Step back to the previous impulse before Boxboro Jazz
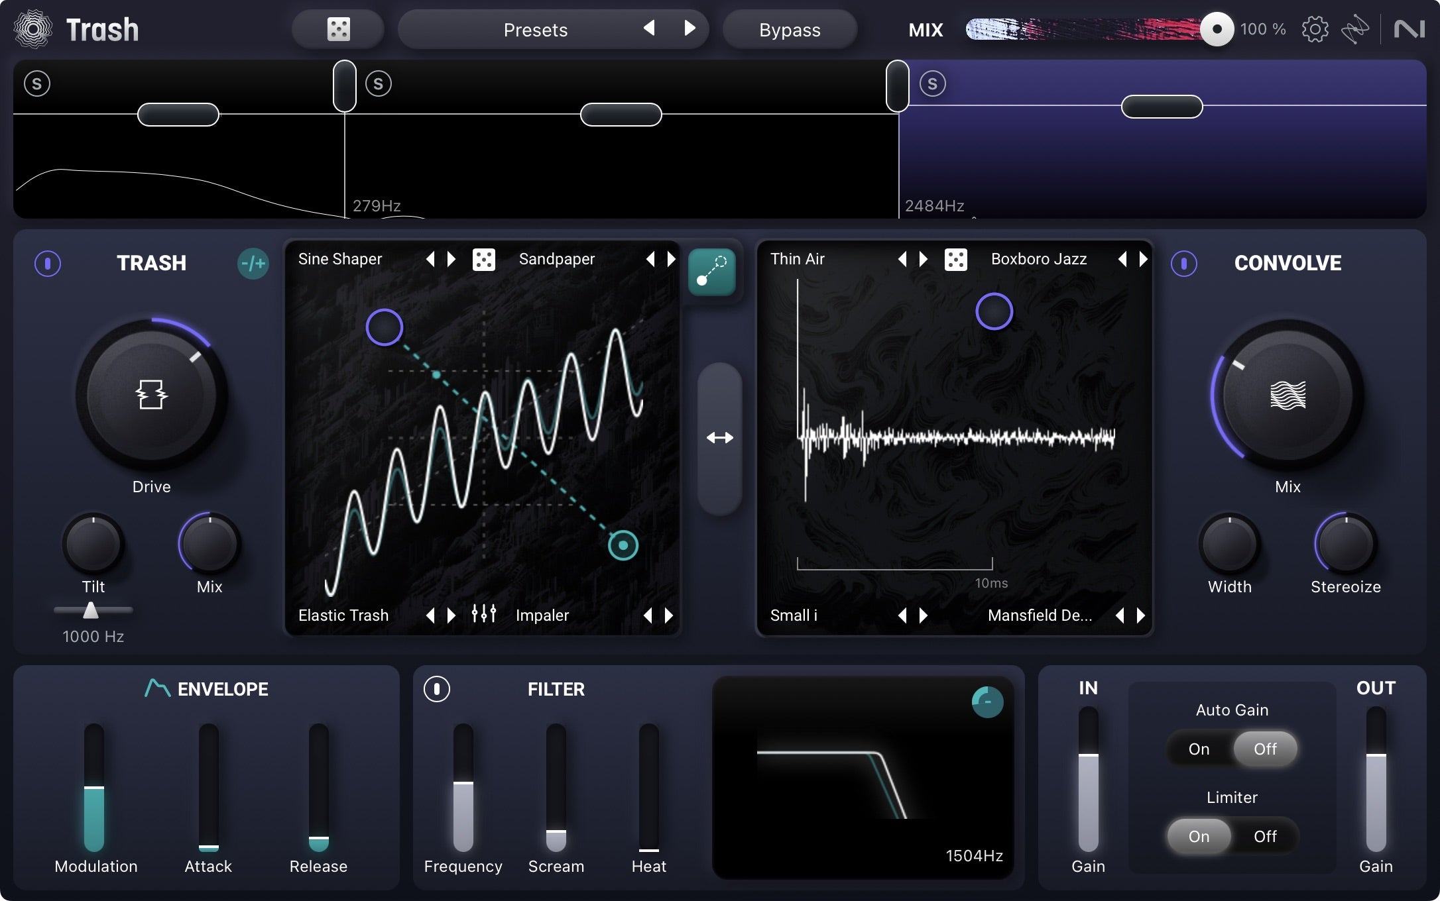The height and width of the screenshot is (901, 1440). click(1122, 259)
